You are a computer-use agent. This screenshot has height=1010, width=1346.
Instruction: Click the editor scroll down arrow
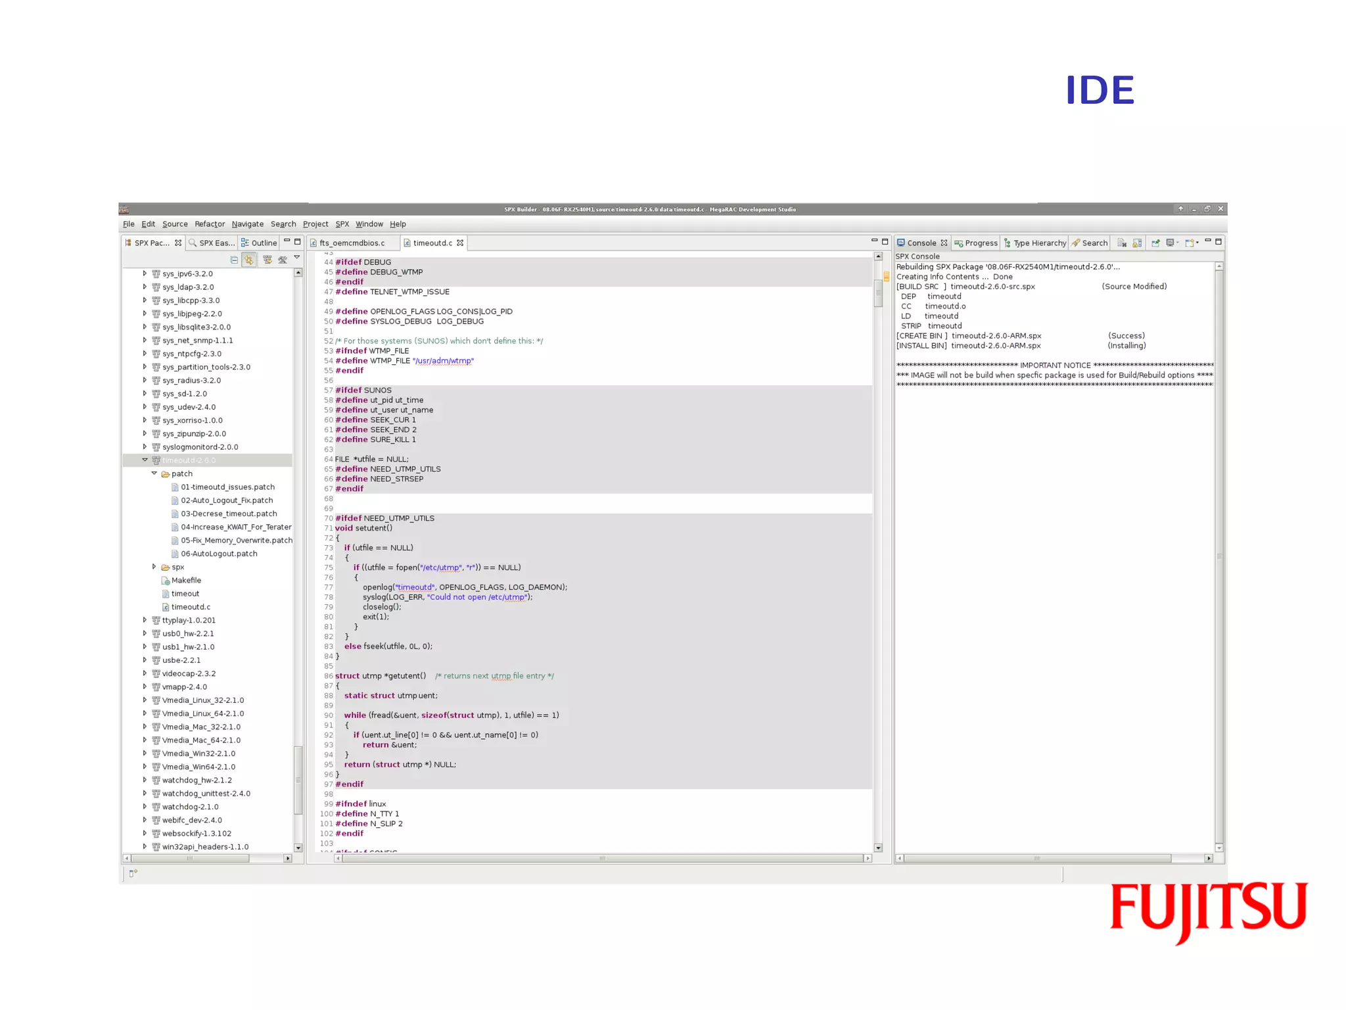coord(878,848)
